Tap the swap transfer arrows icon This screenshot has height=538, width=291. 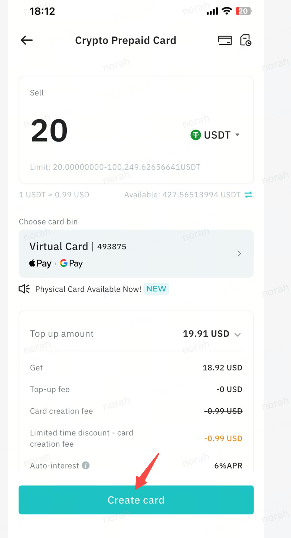point(248,195)
